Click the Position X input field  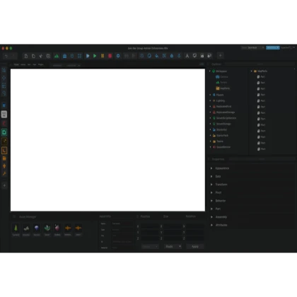(150, 226)
